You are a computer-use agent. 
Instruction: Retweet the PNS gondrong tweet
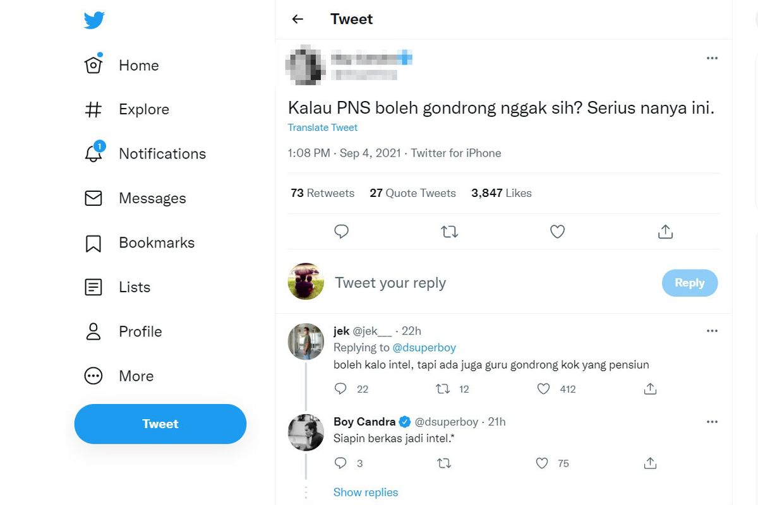(x=449, y=232)
